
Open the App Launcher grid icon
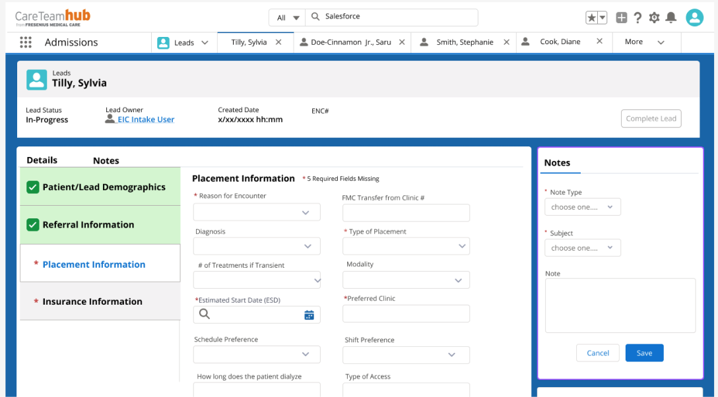(x=26, y=42)
